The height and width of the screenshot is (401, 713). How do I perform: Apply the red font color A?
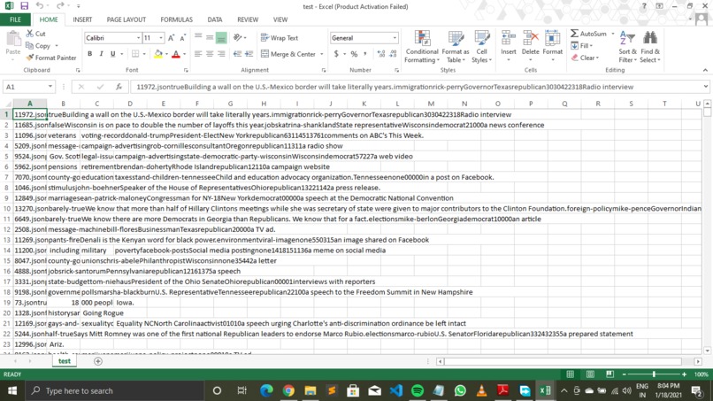click(176, 54)
